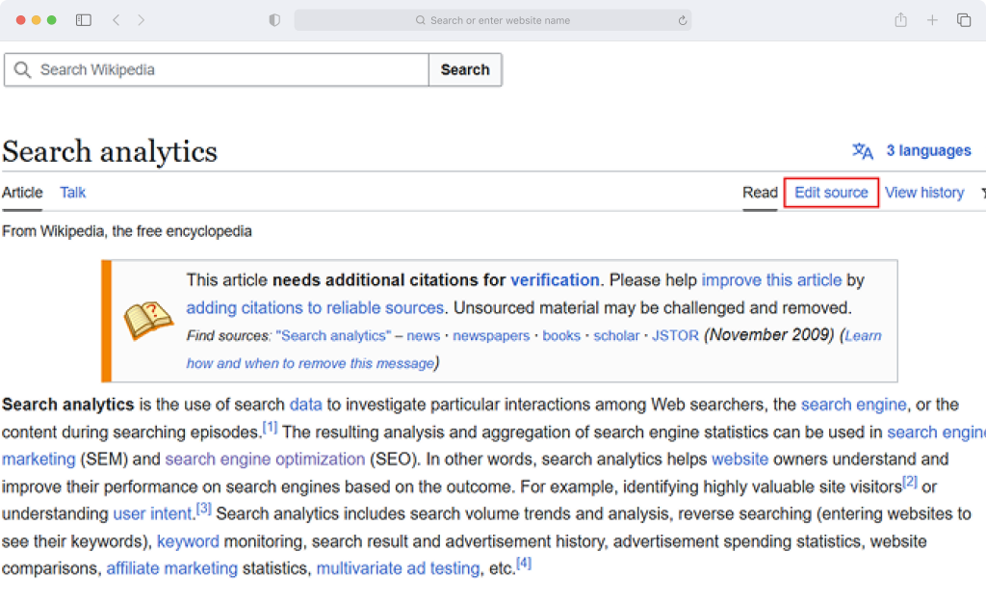Open the Share icon in toolbar
The height and width of the screenshot is (604, 986).
(x=900, y=20)
